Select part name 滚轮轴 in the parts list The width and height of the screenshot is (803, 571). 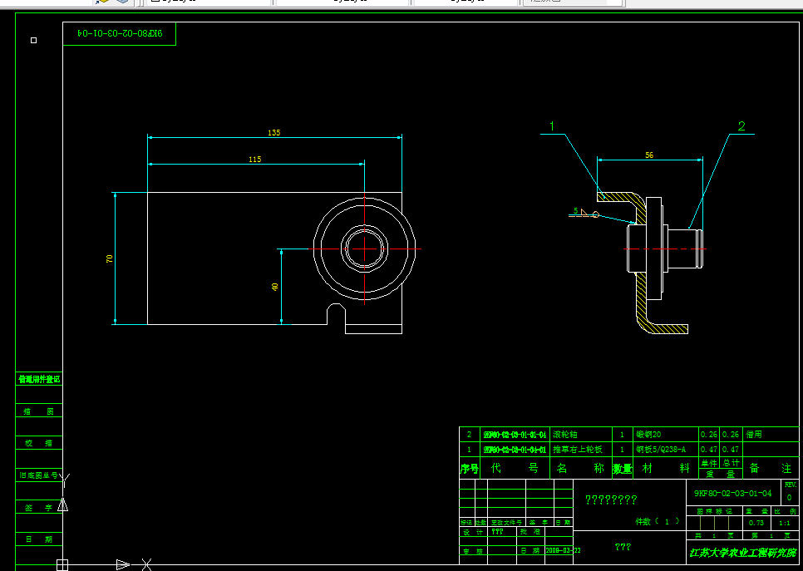565,434
